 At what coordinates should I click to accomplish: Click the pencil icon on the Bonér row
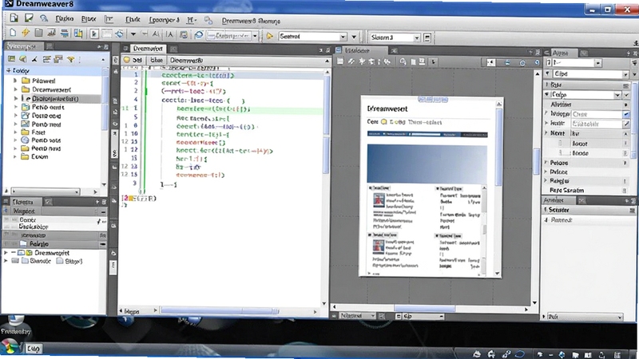pyautogui.click(x=99, y=221)
